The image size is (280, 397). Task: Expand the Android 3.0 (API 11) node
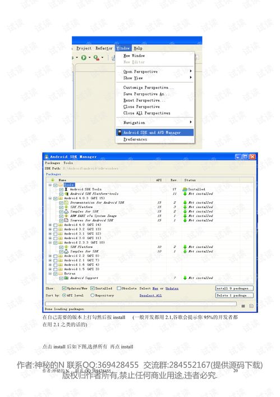(50, 238)
